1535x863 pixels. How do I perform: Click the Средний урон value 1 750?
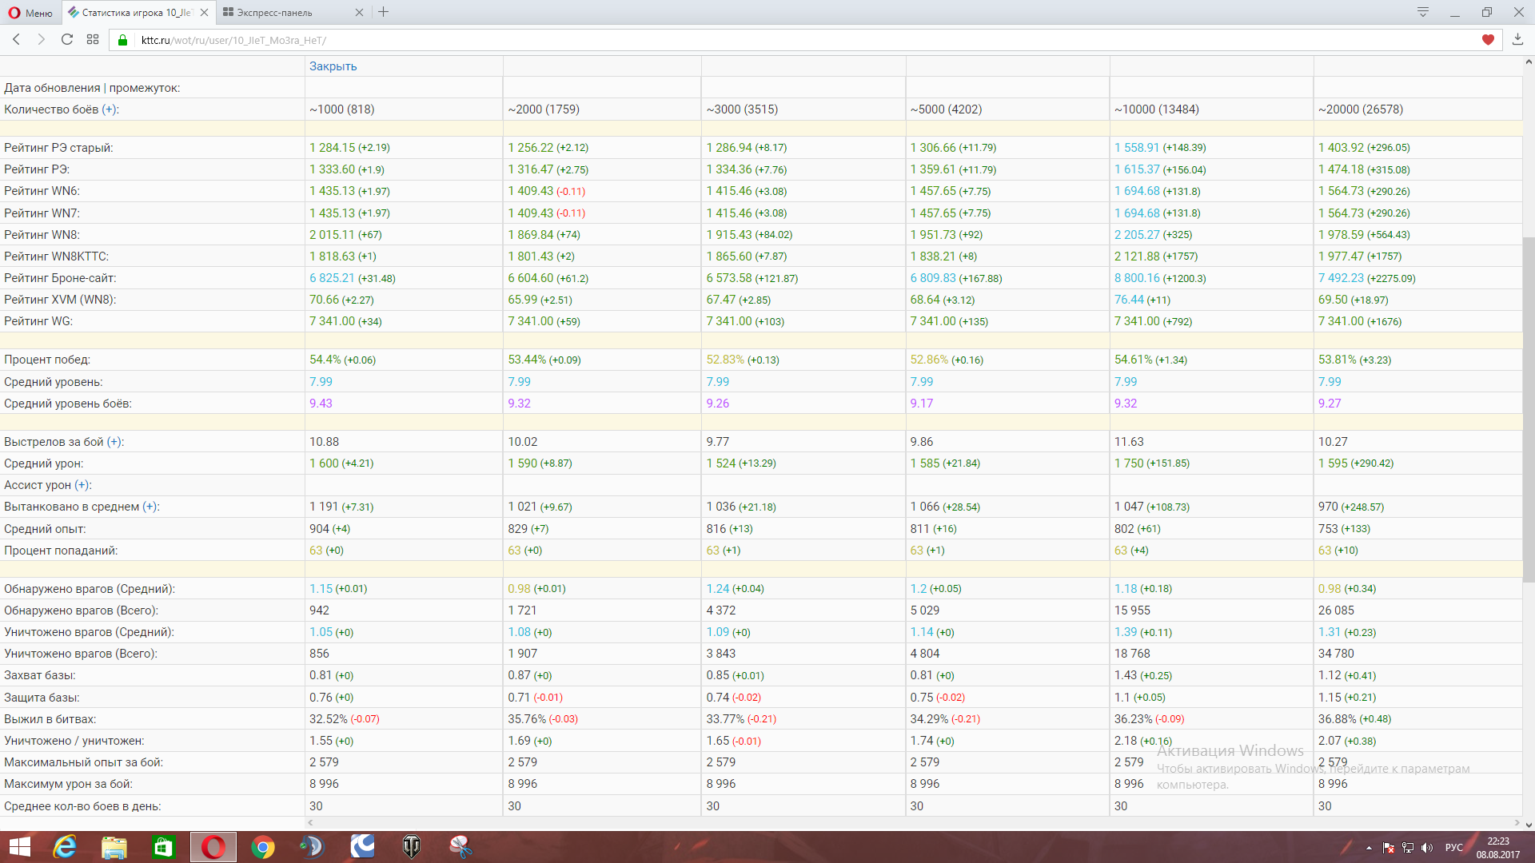coord(1129,463)
